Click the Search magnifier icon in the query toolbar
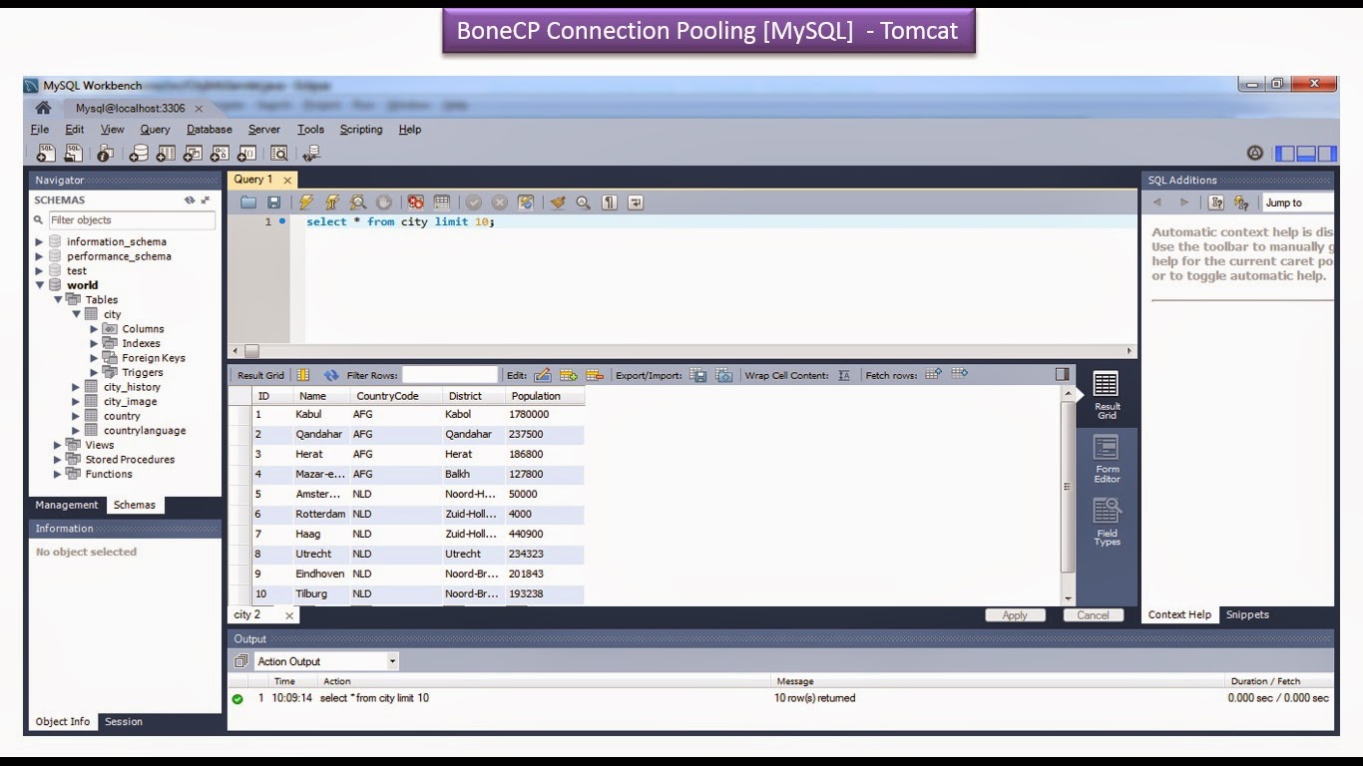 pyautogui.click(x=582, y=201)
